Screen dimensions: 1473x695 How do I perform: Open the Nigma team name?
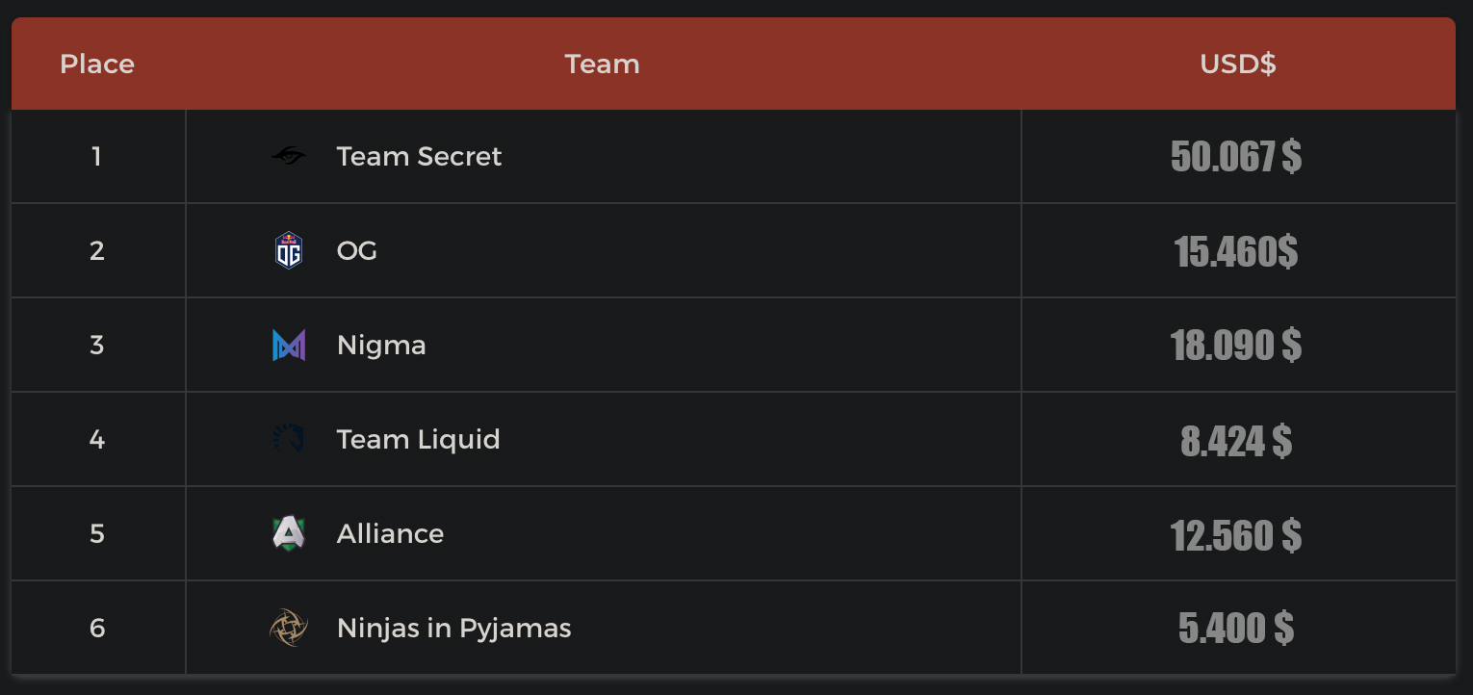381,345
